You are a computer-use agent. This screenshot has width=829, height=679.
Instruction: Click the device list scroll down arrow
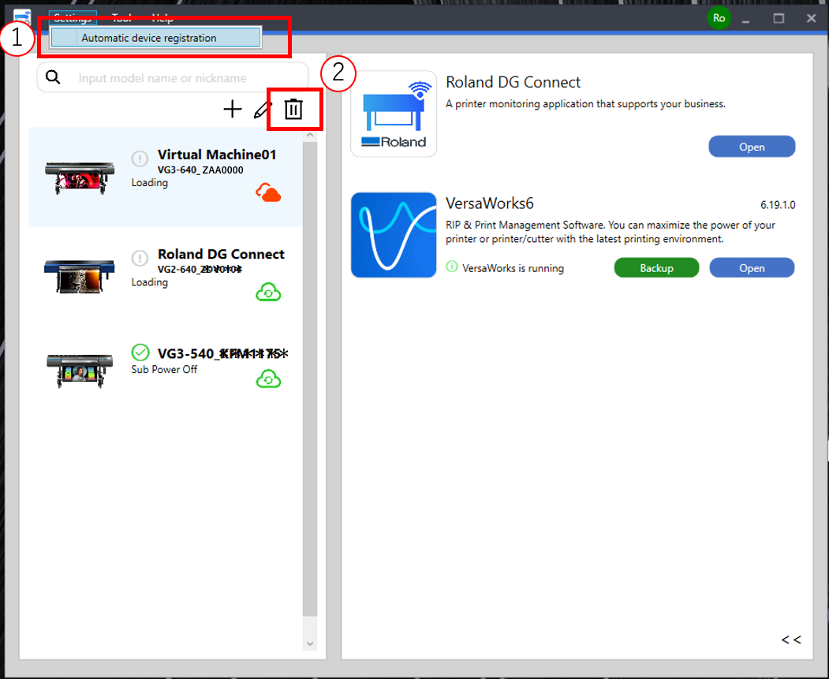point(310,644)
